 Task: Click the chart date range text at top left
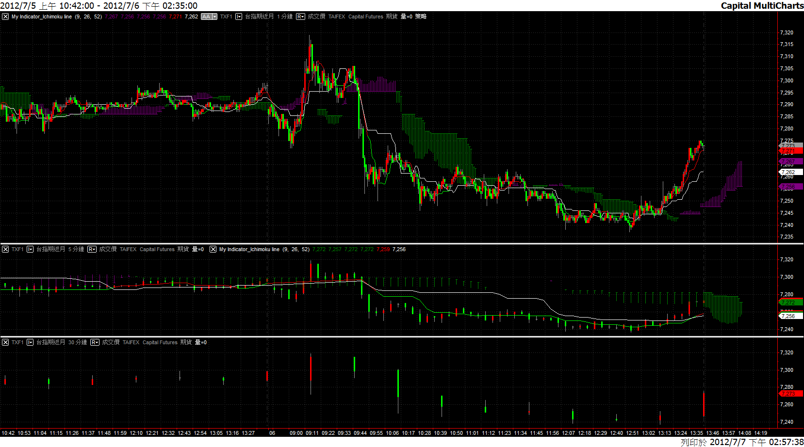(99, 5)
